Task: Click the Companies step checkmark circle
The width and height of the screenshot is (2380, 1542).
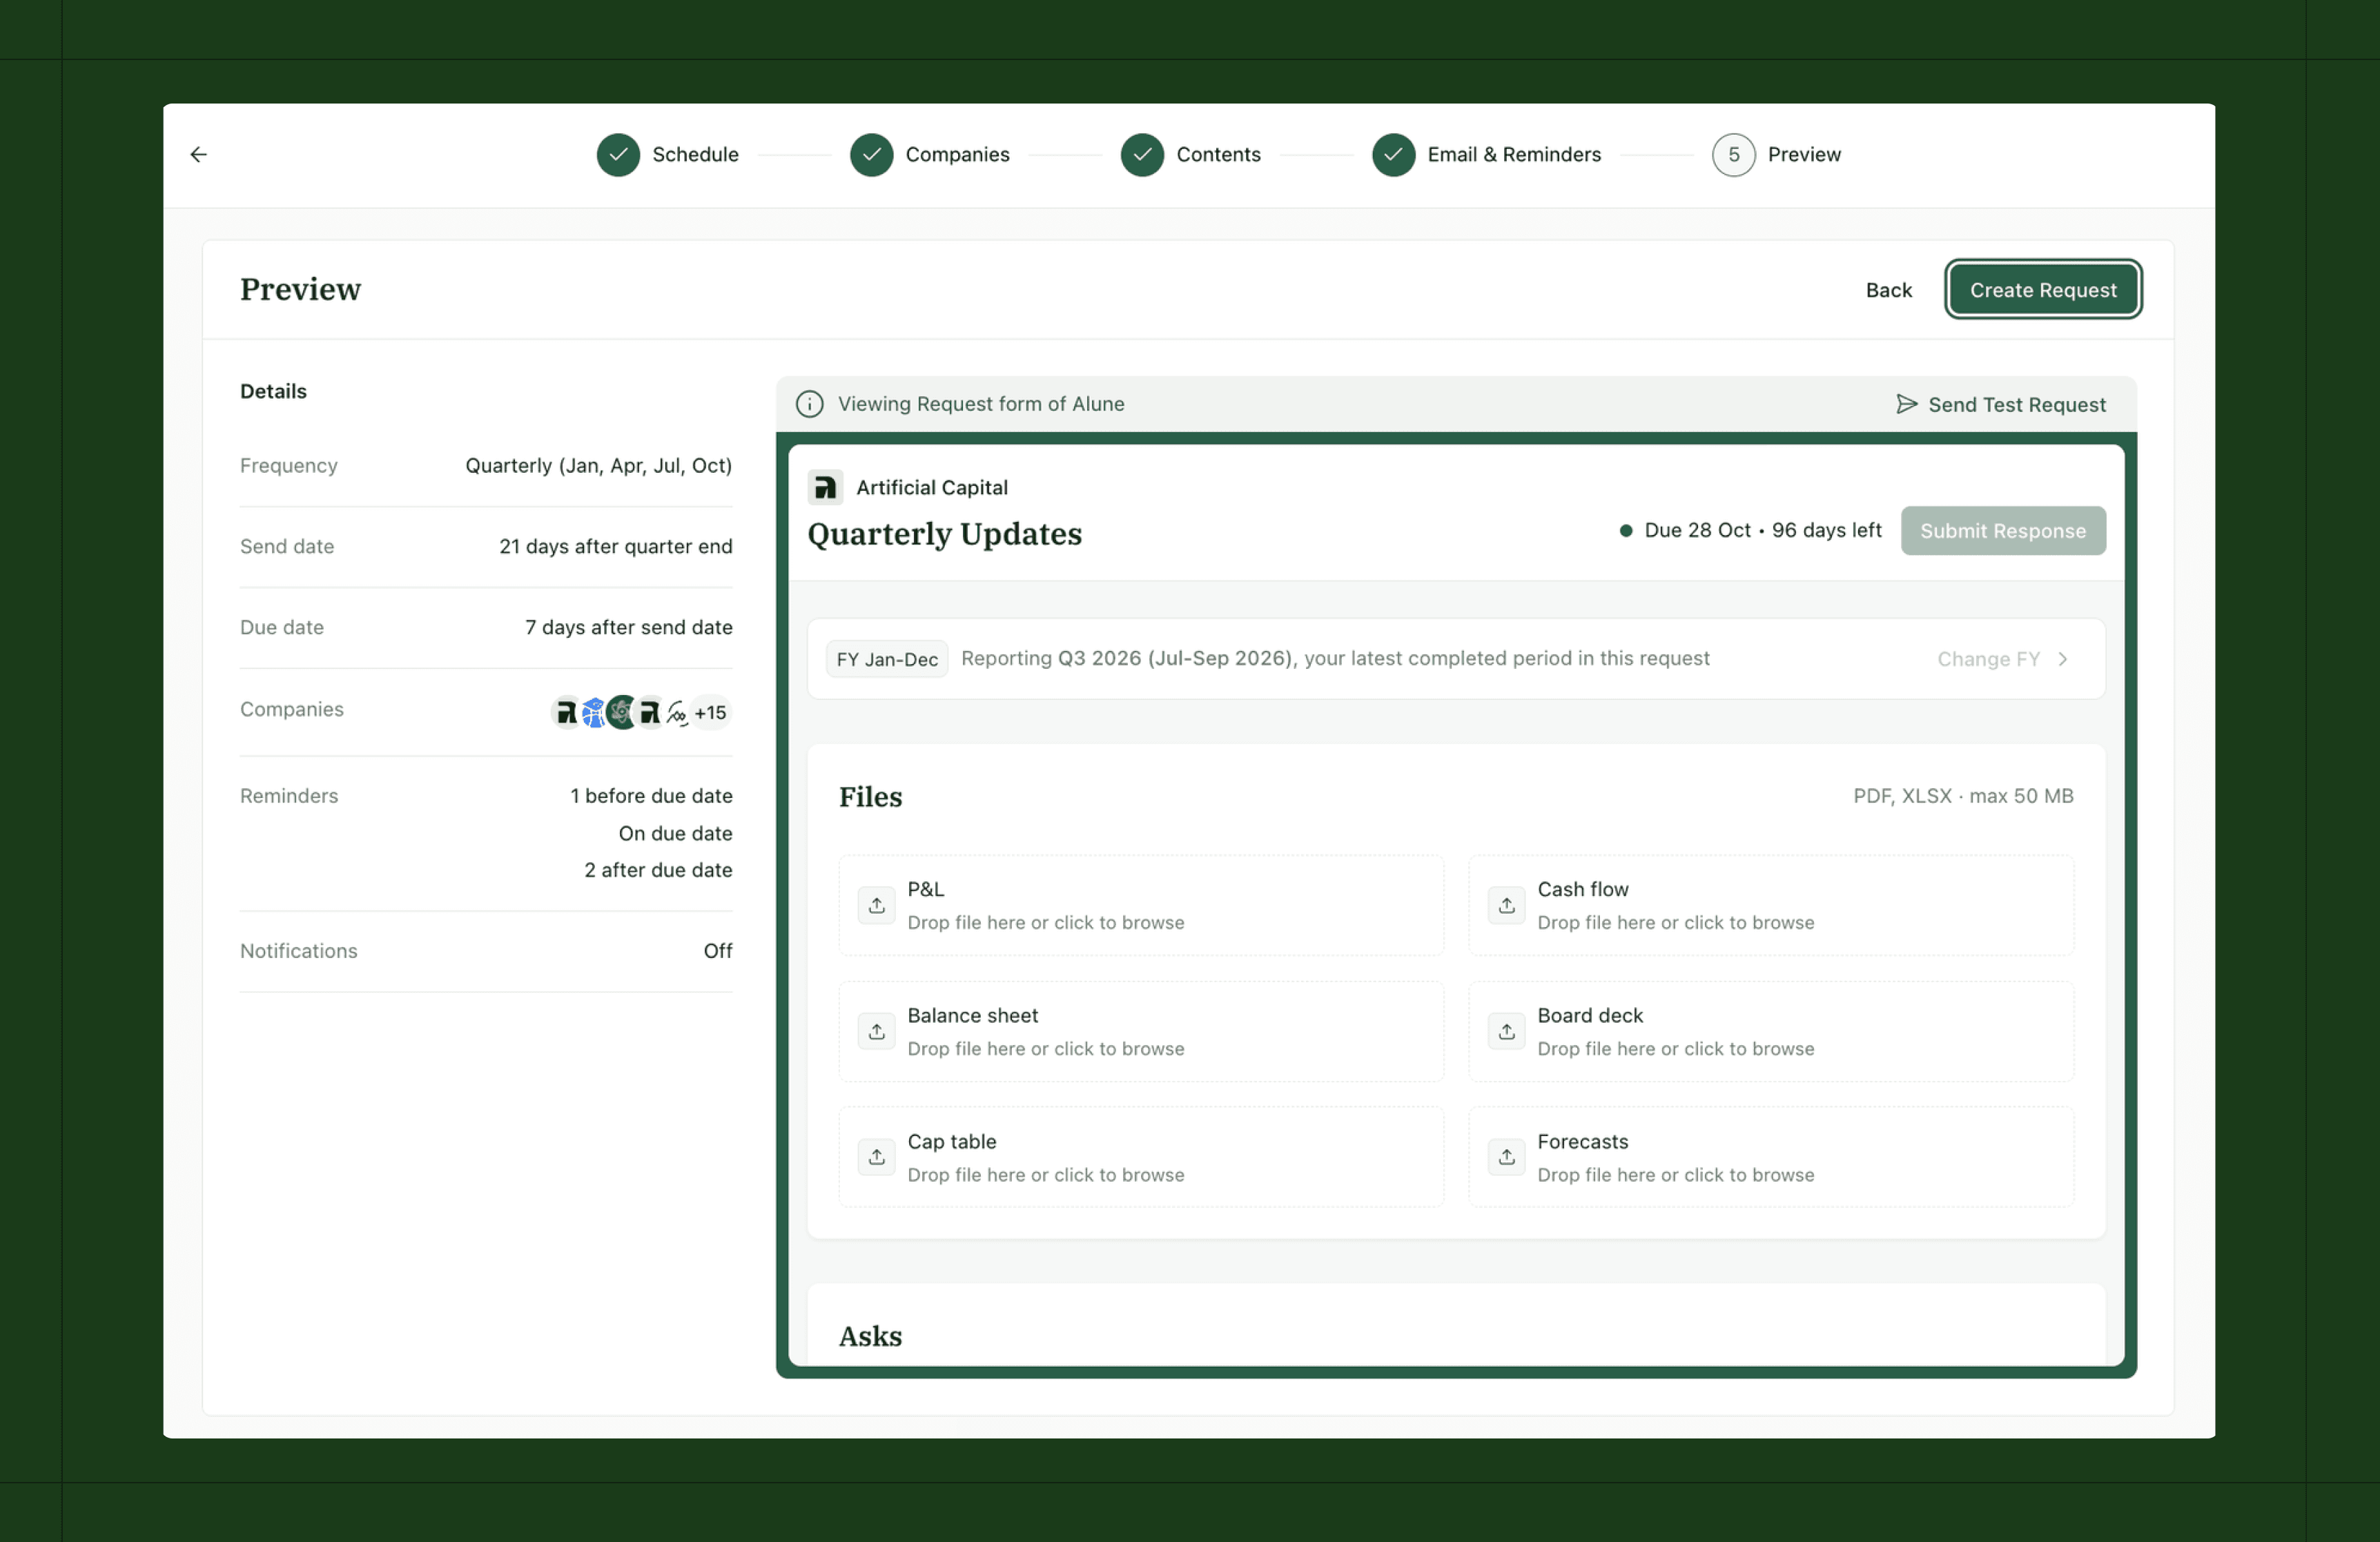Action: click(x=871, y=155)
